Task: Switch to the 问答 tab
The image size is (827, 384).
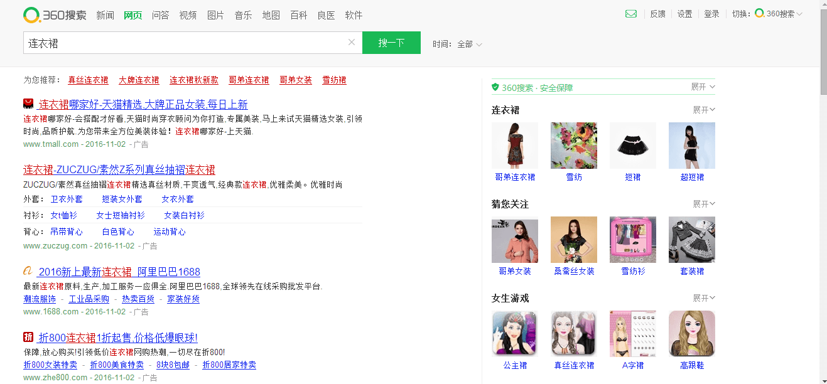Action: pos(160,15)
